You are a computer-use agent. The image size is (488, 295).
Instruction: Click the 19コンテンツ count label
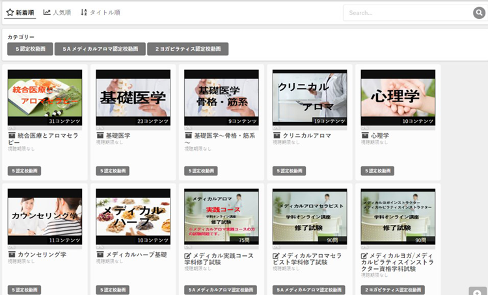point(329,122)
